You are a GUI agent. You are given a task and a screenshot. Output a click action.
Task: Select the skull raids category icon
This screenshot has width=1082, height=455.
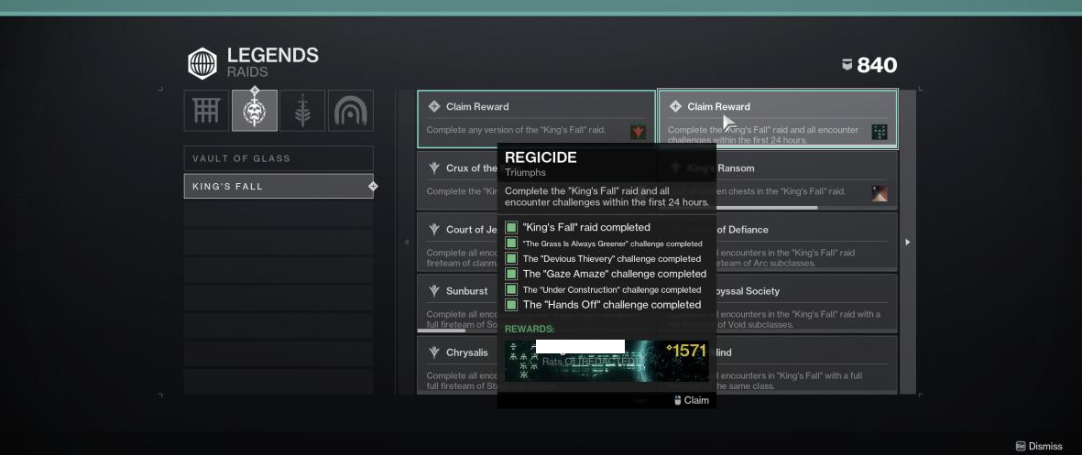255,110
